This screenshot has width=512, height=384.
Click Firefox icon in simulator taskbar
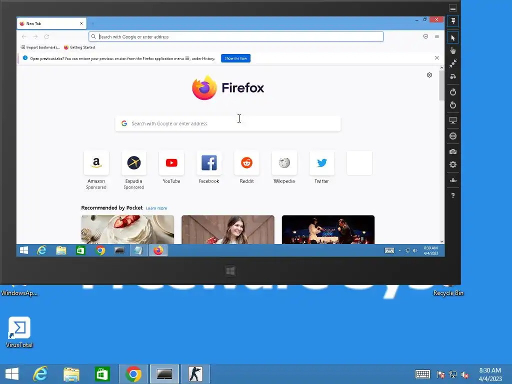coord(158,250)
